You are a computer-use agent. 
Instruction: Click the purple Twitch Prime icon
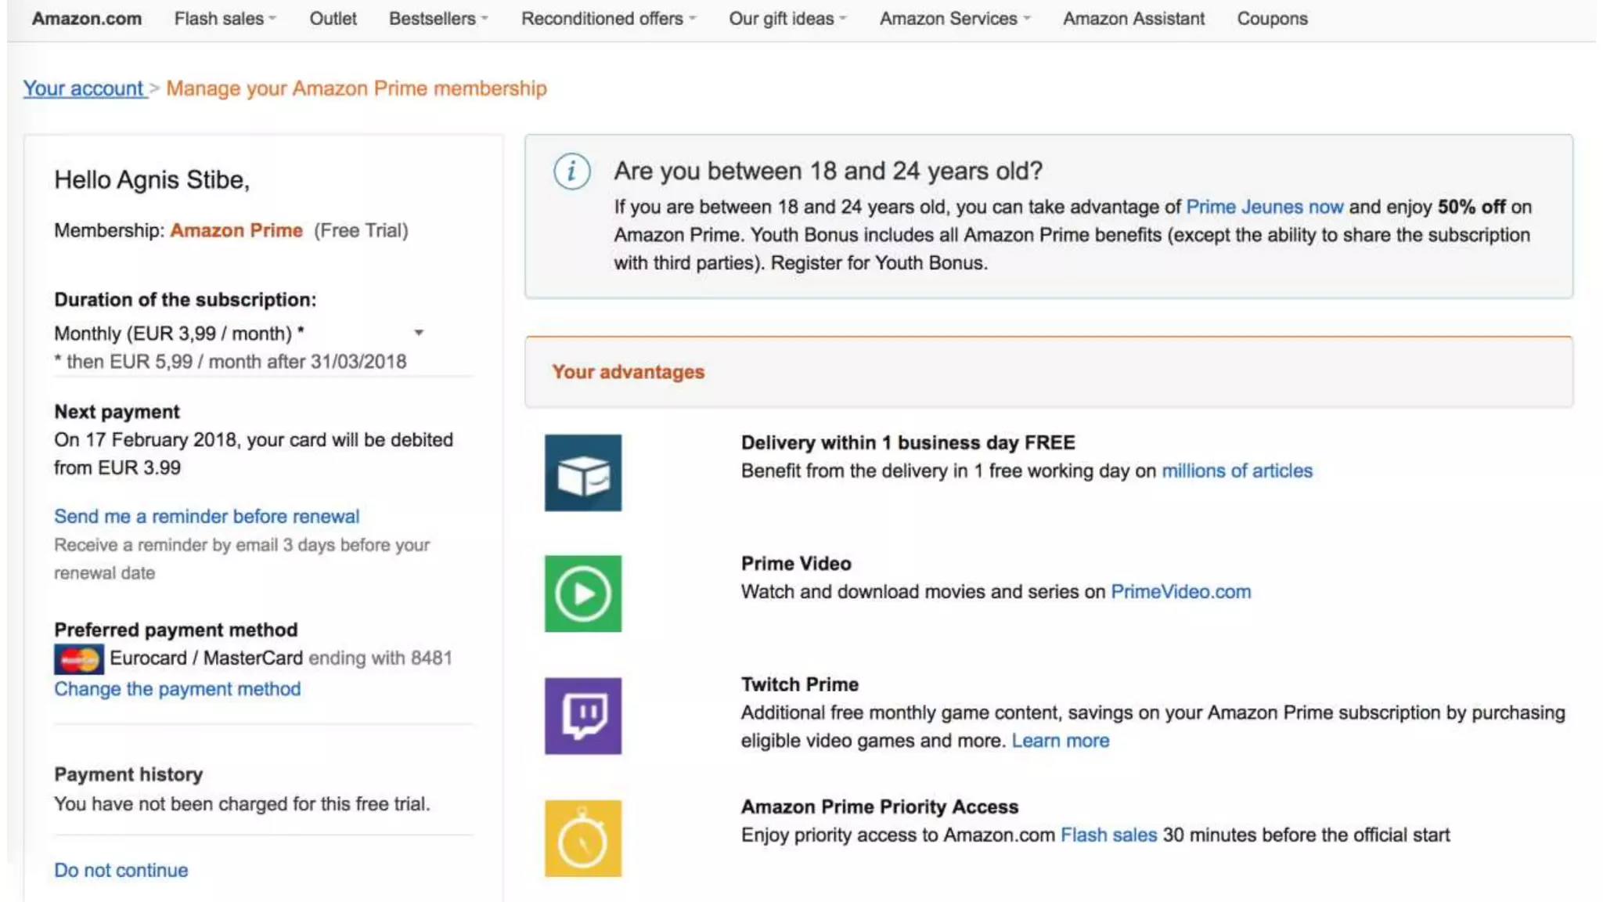(x=583, y=716)
